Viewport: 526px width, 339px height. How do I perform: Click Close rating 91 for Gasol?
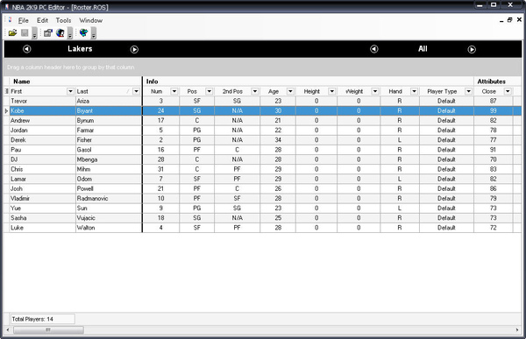pos(493,150)
